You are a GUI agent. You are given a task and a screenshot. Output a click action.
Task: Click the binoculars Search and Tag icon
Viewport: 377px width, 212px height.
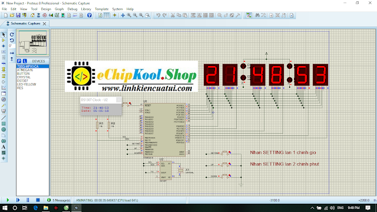pos(257,15)
